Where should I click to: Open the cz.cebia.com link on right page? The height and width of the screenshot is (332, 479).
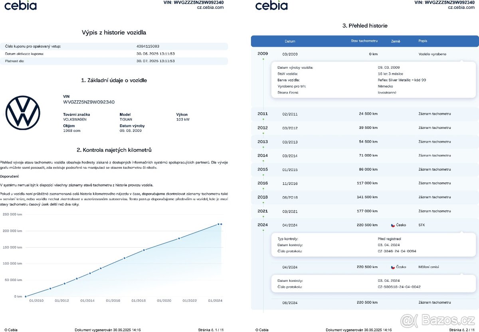[x=461, y=7]
